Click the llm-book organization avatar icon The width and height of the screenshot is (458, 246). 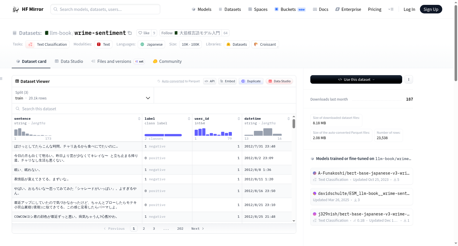(47, 33)
